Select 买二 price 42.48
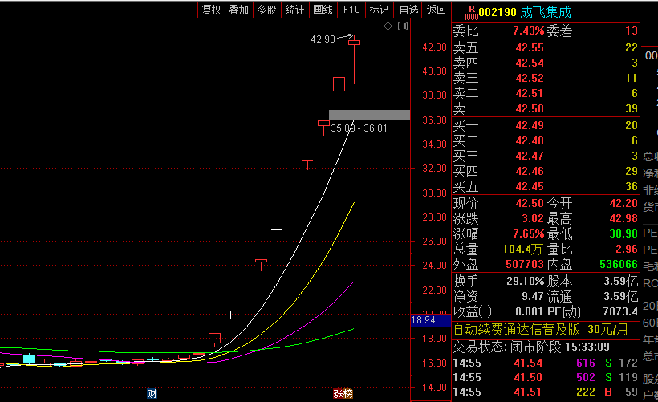658x402 pixels. coord(530,140)
